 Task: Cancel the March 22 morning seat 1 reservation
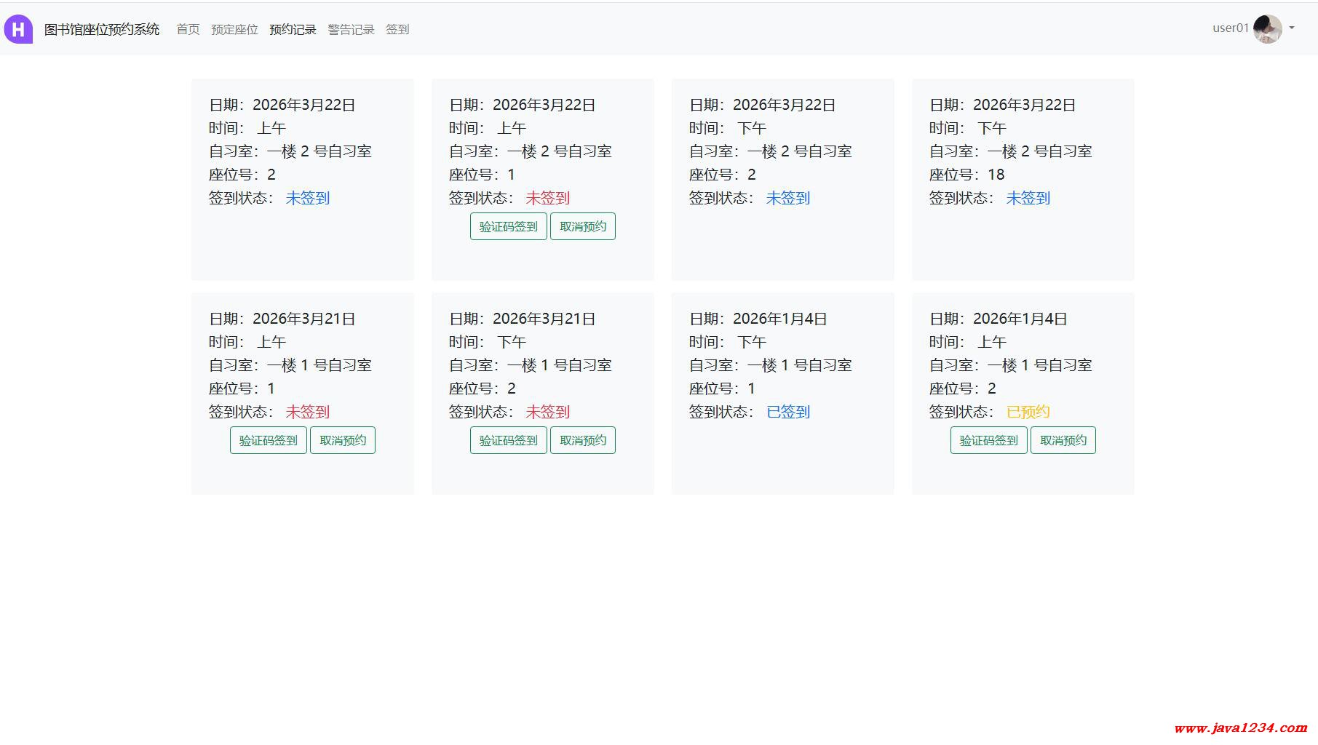(582, 226)
